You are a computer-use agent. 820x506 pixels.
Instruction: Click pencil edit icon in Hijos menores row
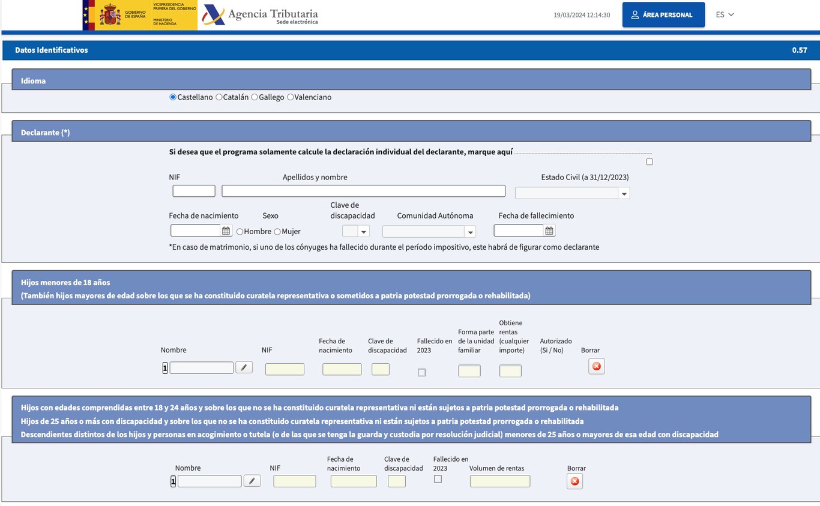coord(244,367)
